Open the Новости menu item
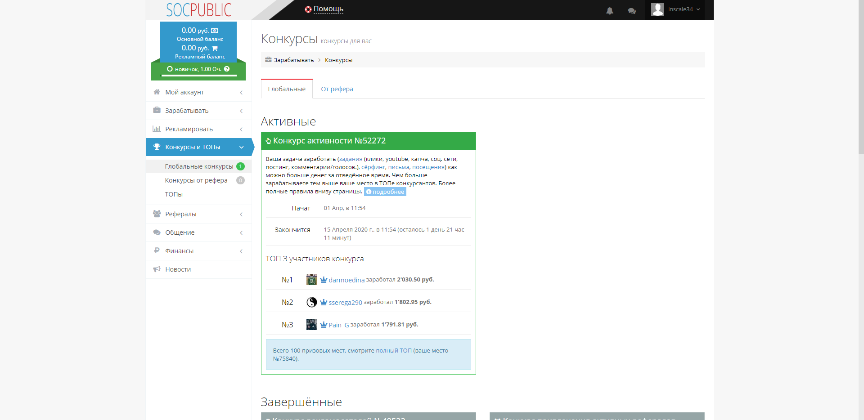The height and width of the screenshot is (420, 864). click(x=198, y=269)
